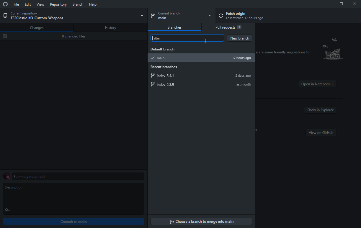The height and width of the screenshot is (228, 361).
Task: Click the Last fetched 17 hours ago text
Action: (x=244, y=18)
